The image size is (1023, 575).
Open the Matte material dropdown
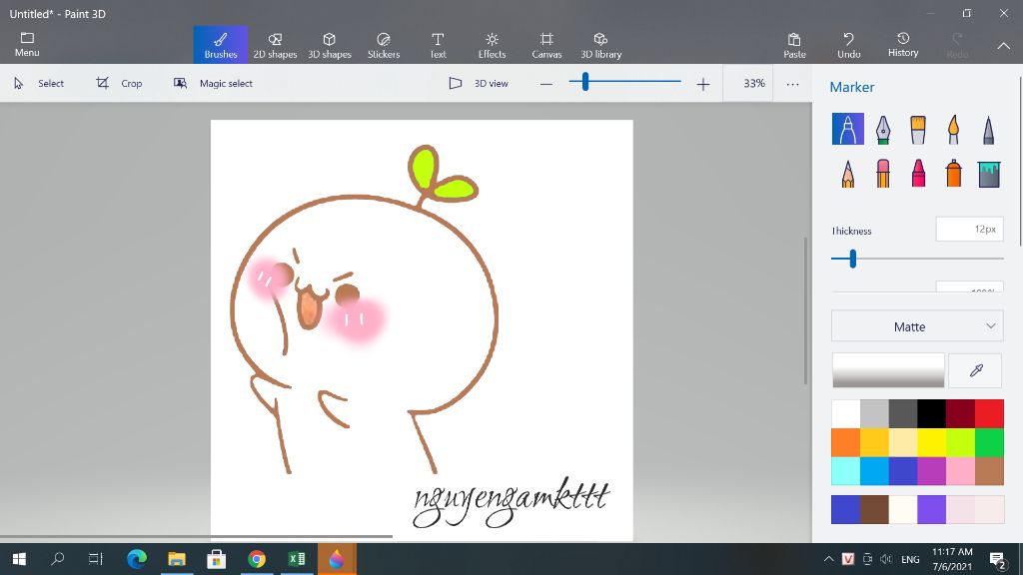click(917, 326)
